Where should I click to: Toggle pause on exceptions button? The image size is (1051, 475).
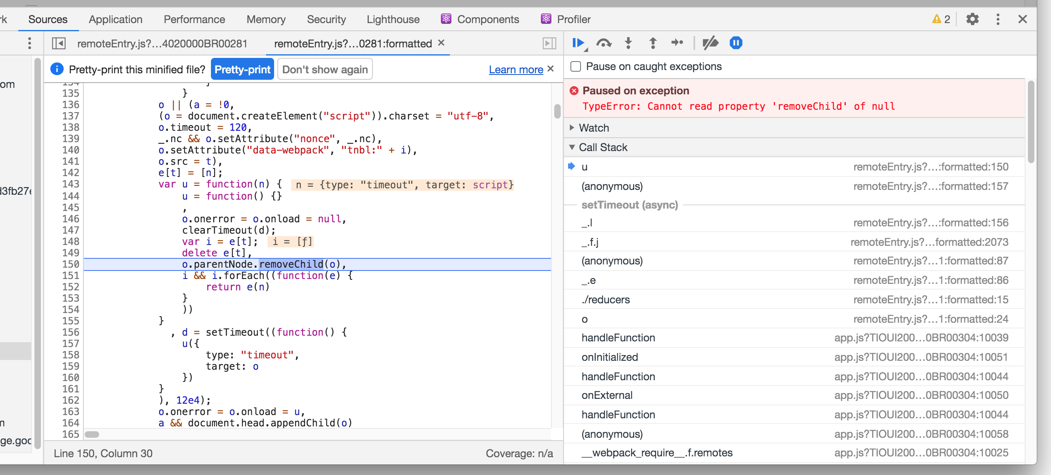click(736, 43)
